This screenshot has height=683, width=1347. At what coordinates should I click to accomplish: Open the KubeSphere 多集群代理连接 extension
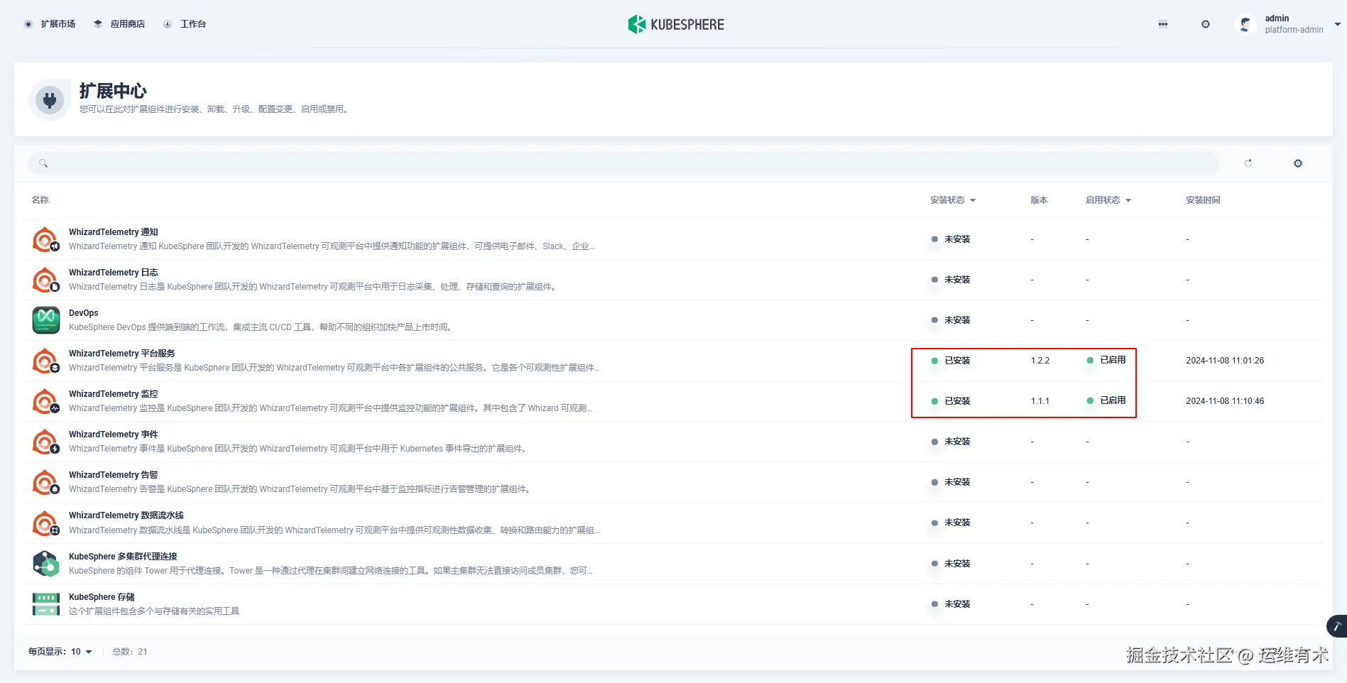tap(123, 557)
